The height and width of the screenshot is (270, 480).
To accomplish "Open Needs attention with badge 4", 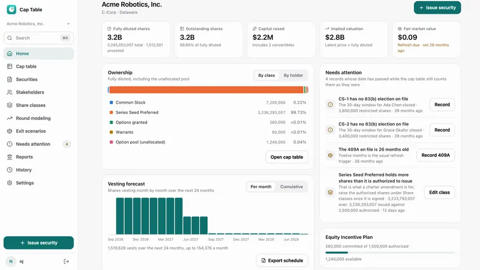I will click(x=38, y=144).
